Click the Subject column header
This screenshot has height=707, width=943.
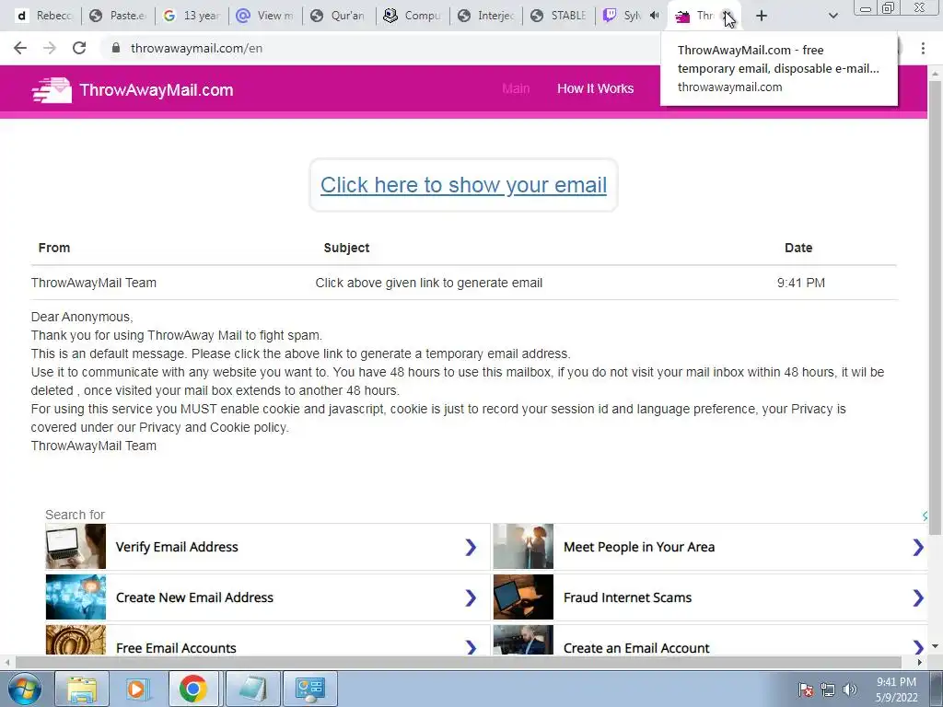tap(346, 248)
